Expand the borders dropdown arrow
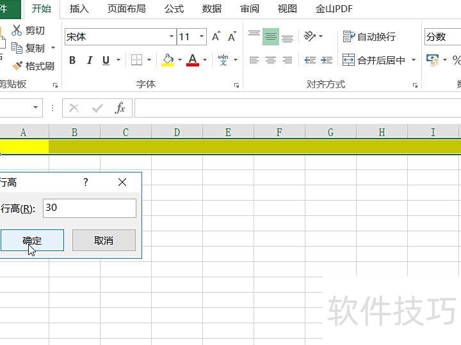Screen dimensions: 461x345 pos(149,60)
